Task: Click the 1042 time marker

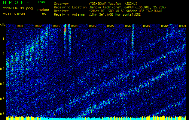Action: (x=38, y=26)
